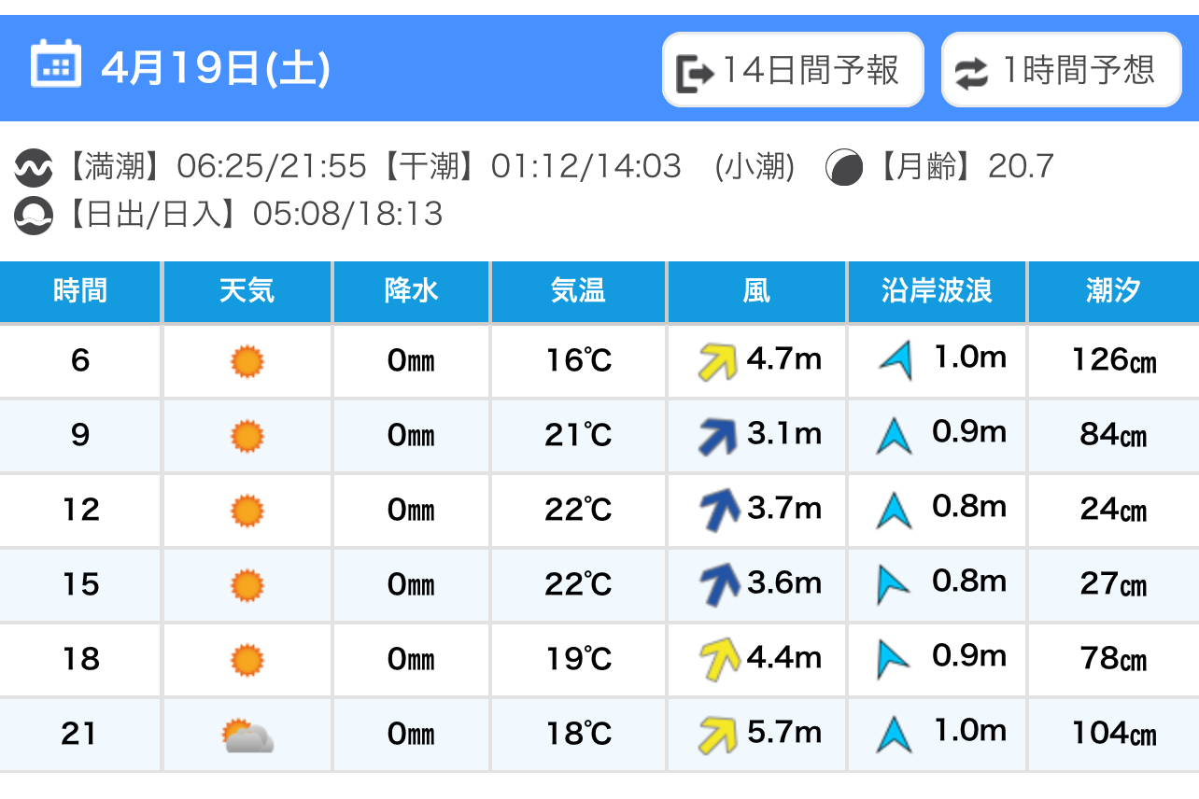Click the partly cloudy icon at 21時

247,736
